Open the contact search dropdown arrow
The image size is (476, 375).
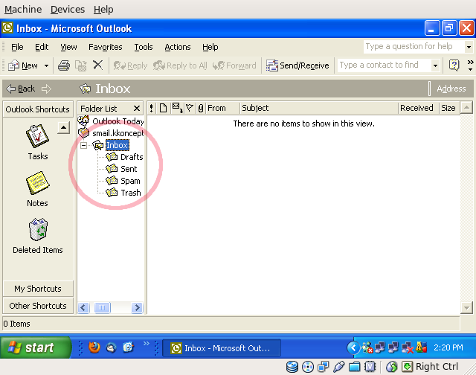click(x=435, y=65)
